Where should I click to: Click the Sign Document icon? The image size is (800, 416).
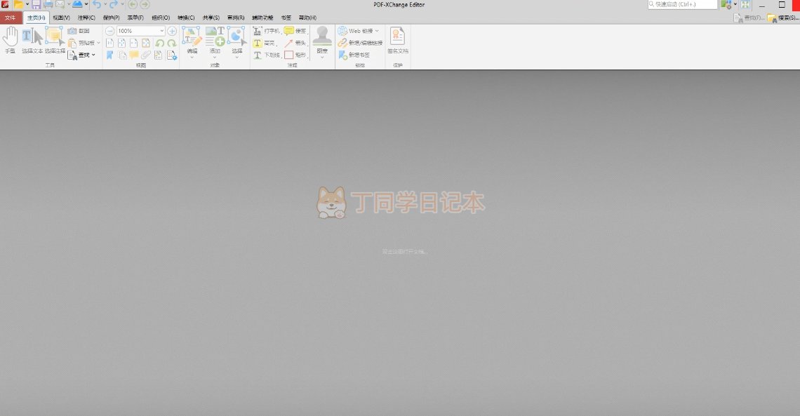[x=397, y=40]
